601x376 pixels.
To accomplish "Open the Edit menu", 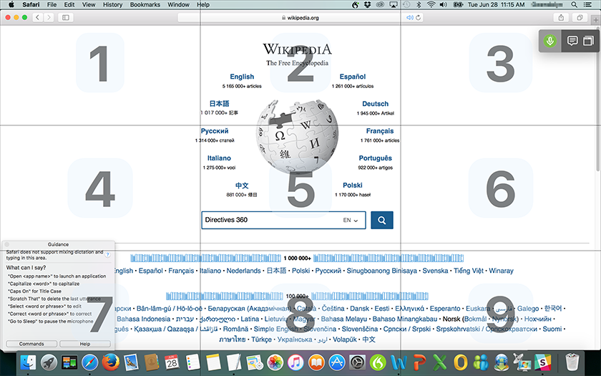I will [x=69, y=4].
